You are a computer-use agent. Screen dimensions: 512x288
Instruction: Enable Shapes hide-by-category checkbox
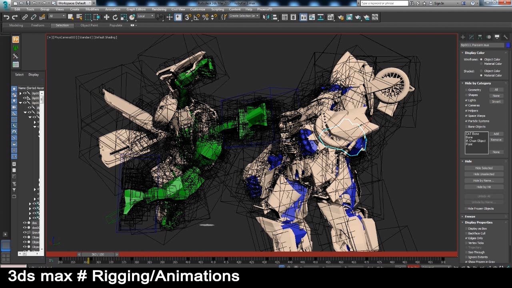[x=466, y=95]
